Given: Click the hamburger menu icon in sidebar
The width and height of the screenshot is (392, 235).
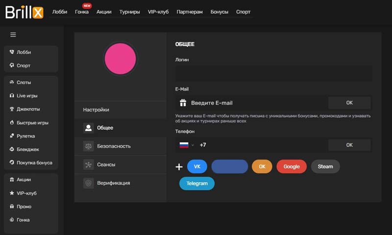Looking at the screenshot, I should [13, 35].
